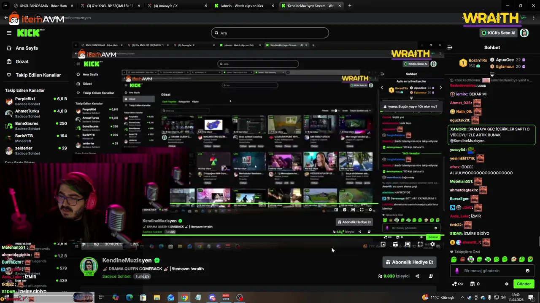This screenshot has height=303, width=540.
Task: Jump to LIVE in the player
Action: (x=135, y=244)
